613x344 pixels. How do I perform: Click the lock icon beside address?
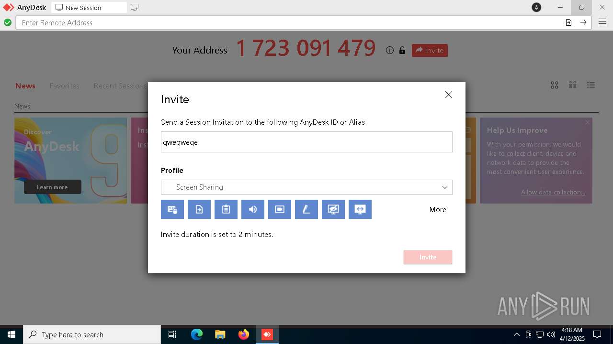pos(402,50)
